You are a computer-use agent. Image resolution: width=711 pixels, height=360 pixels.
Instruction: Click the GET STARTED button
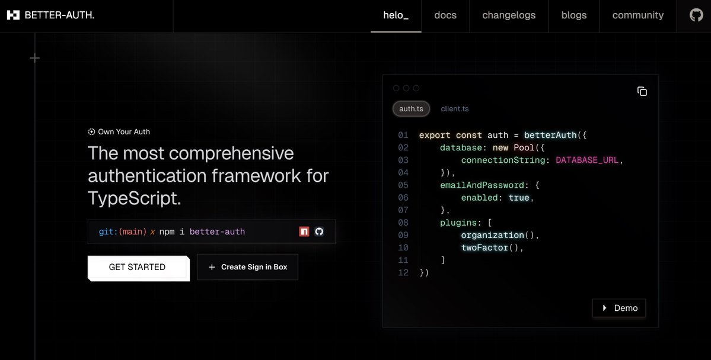coord(138,267)
